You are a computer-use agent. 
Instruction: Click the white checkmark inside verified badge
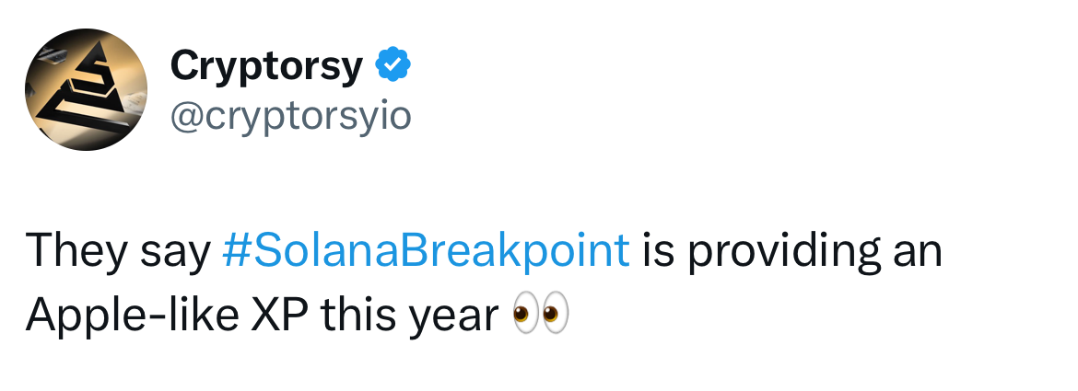coord(393,66)
